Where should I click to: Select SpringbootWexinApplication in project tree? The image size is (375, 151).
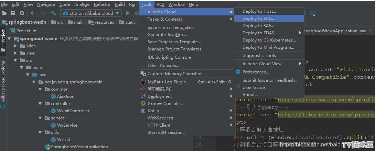pyautogui.click(x=76, y=147)
